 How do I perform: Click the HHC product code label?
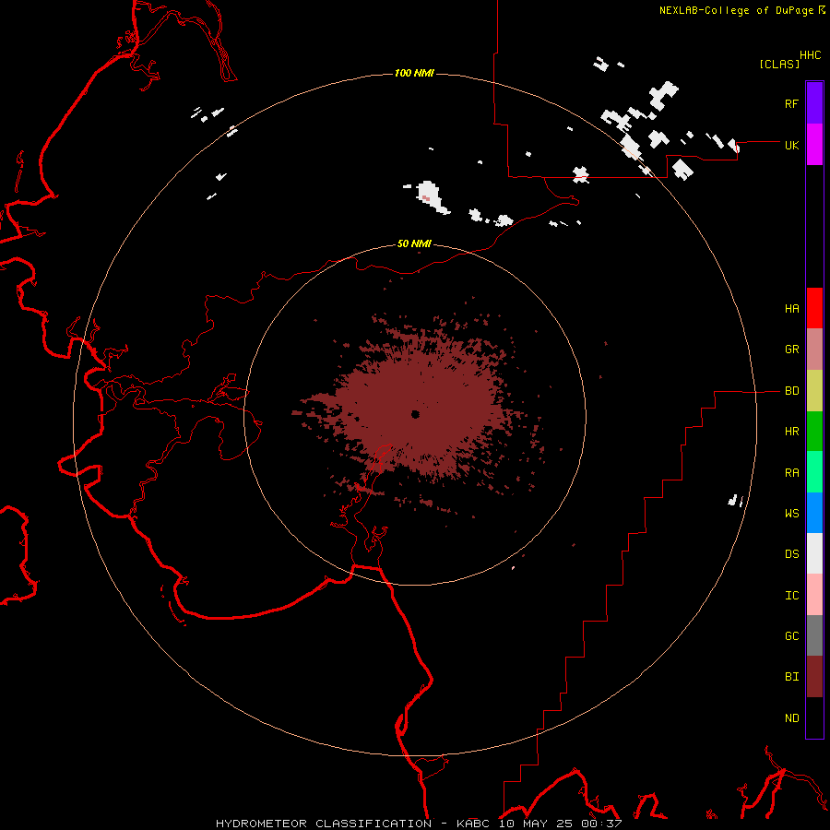[x=810, y=55]
